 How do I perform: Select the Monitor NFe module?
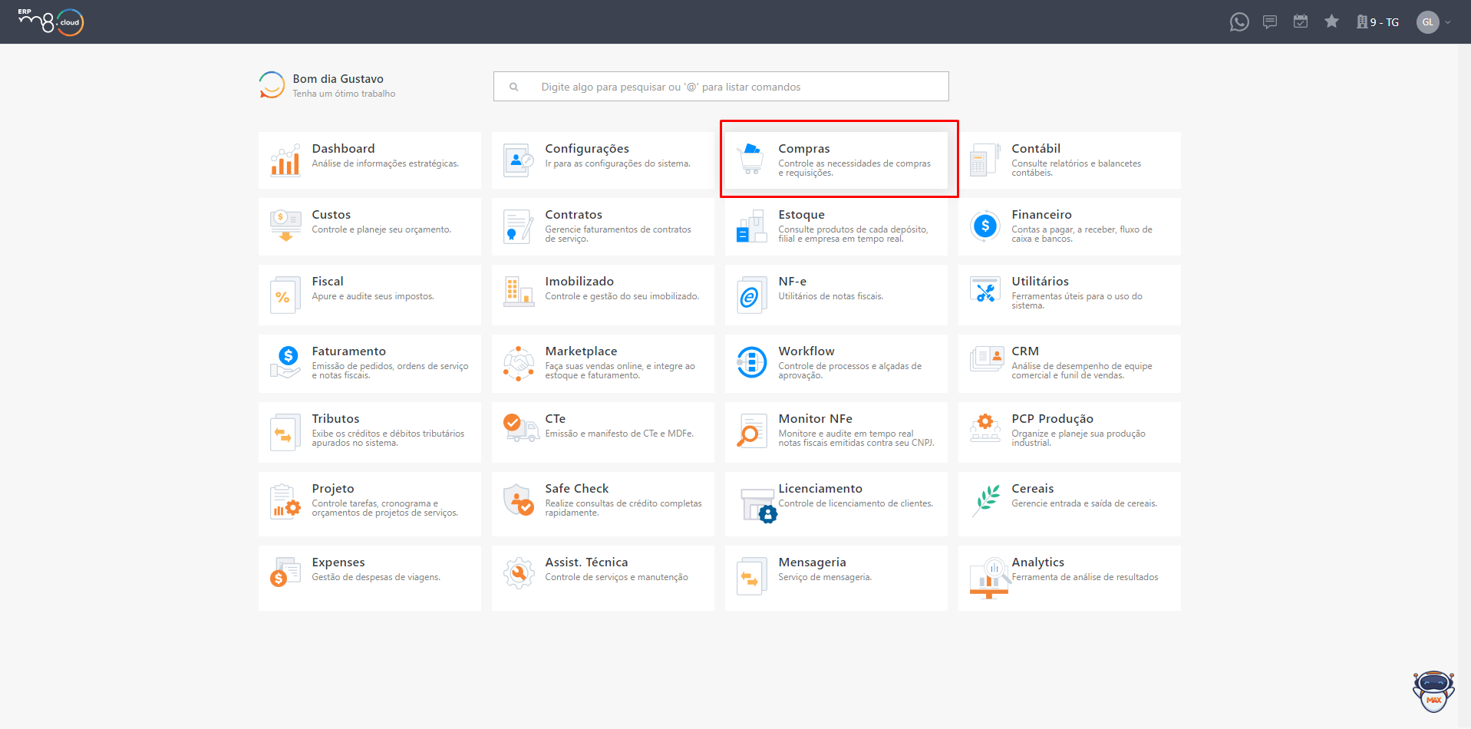click(x=836, y=432)
